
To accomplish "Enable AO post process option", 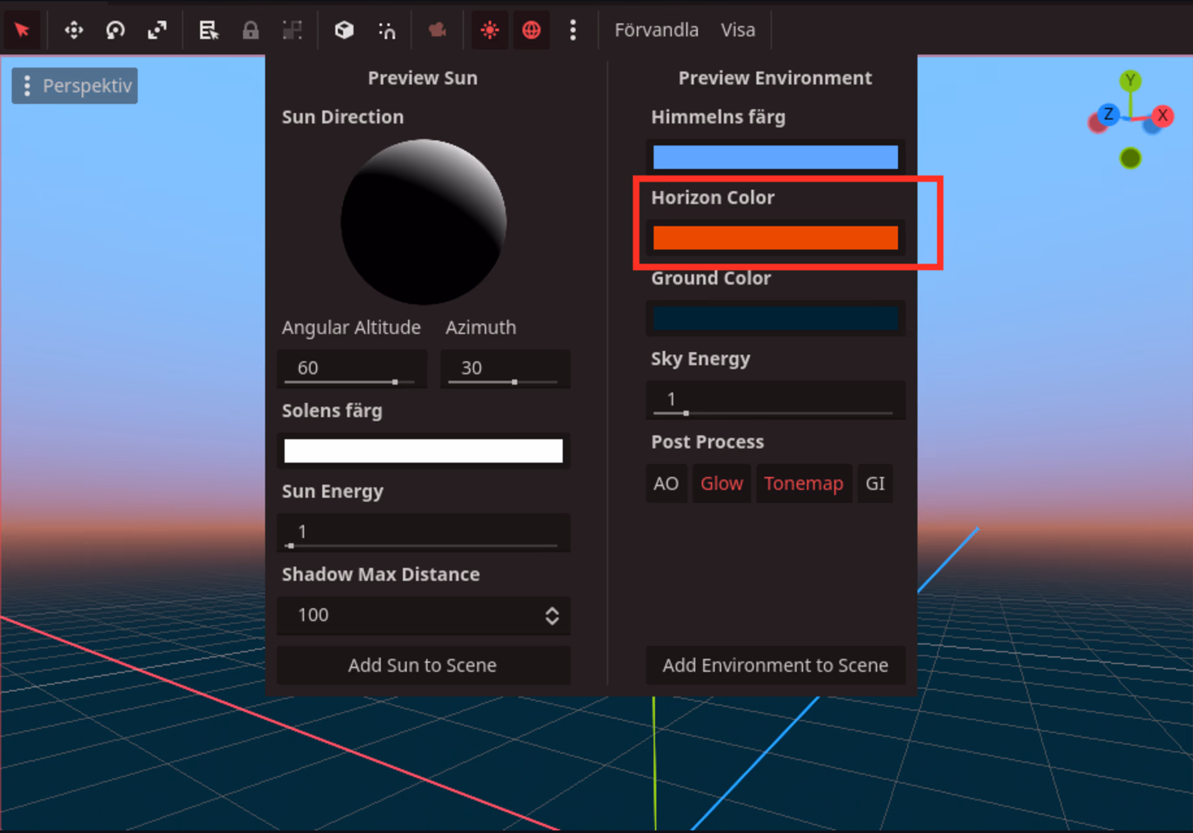I will [666, 483].
